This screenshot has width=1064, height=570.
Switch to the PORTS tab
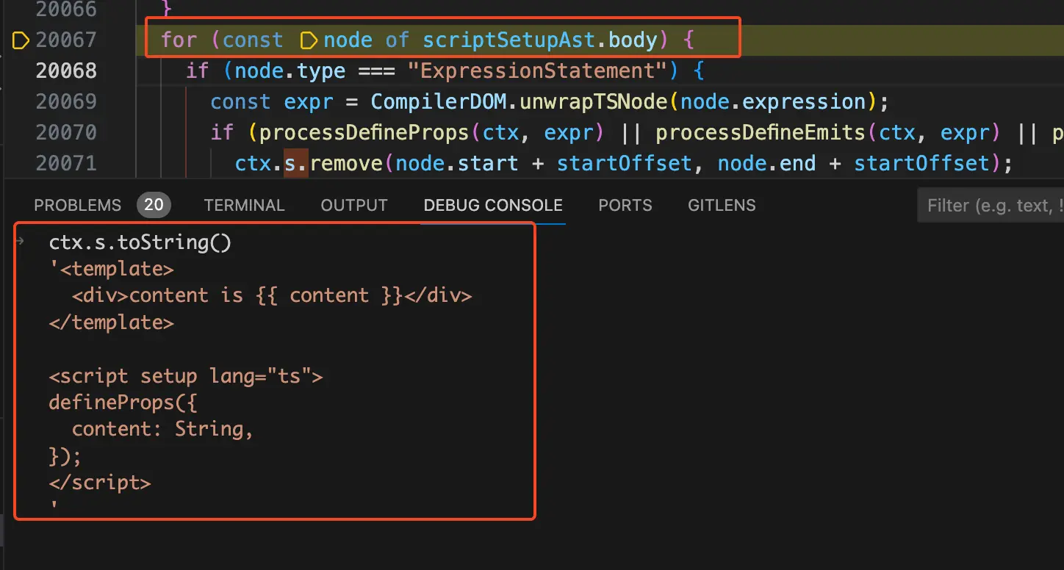pos(625,206)
